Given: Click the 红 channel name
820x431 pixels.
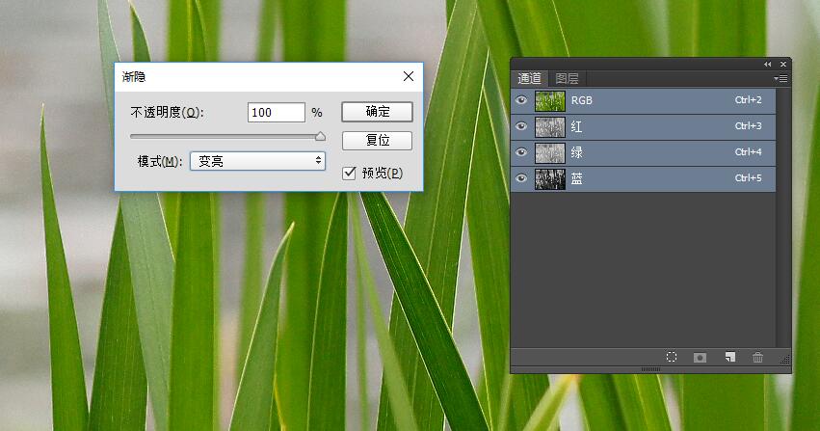Looking at the screenshot, I should tap(576, 126).
